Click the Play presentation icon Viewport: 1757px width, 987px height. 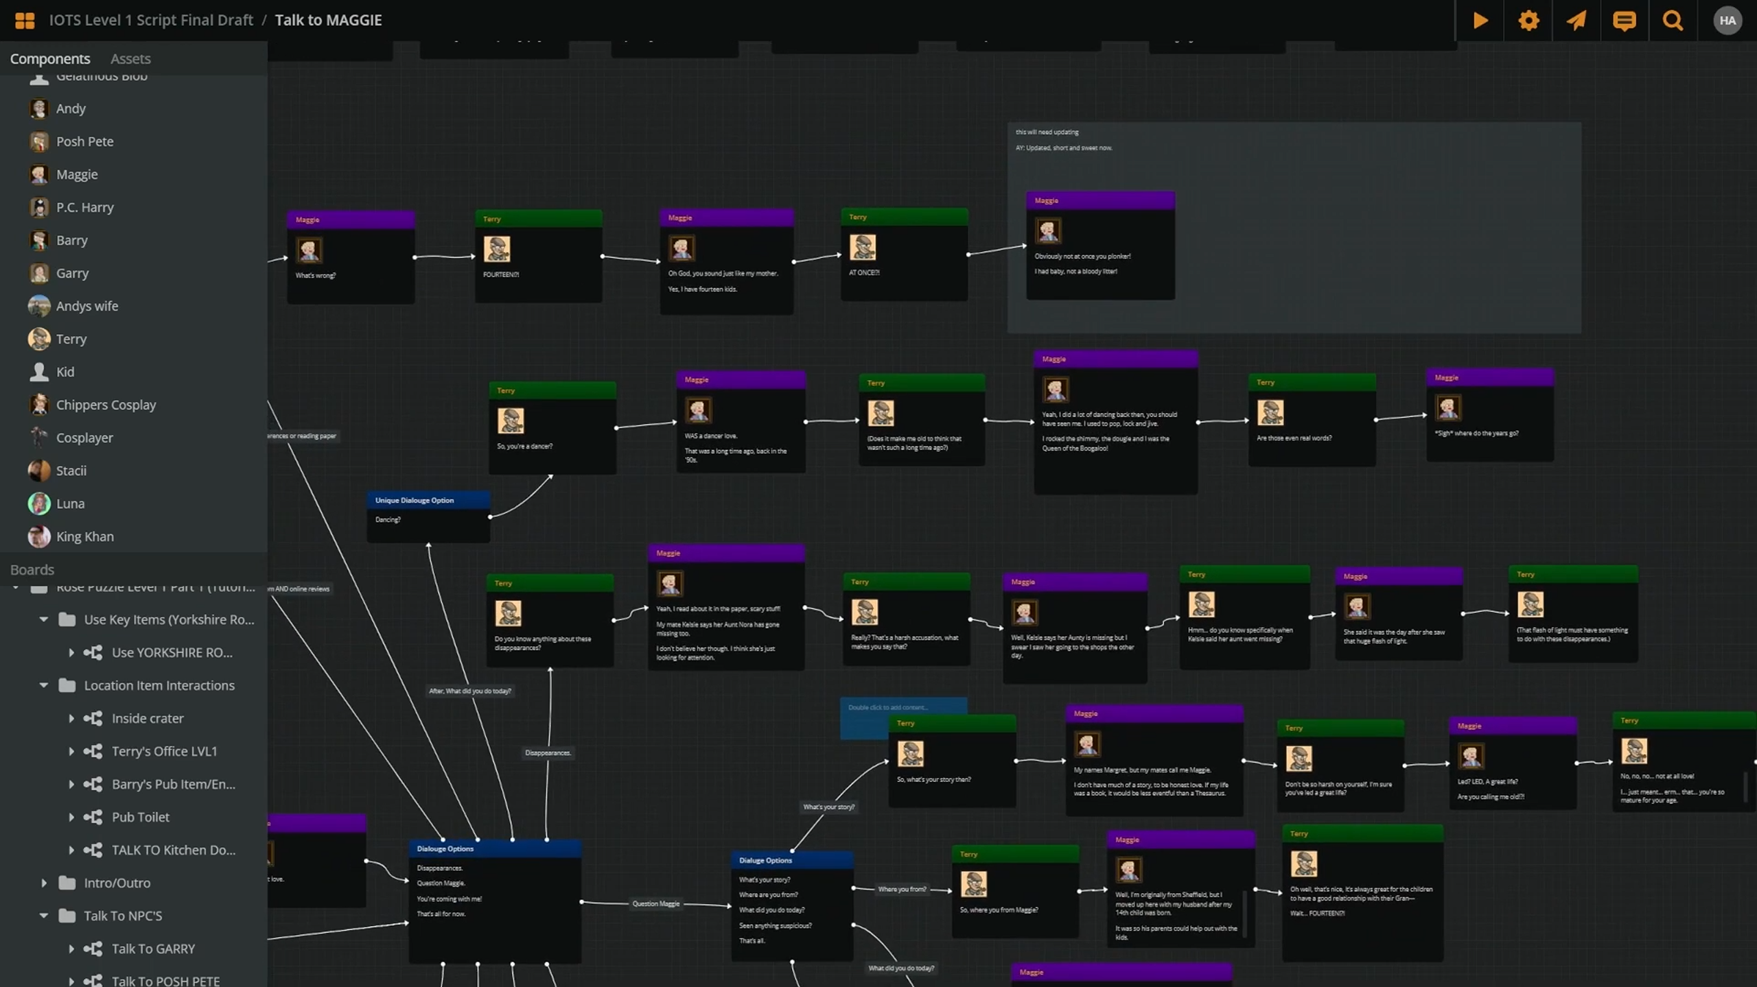point(1480,21)
